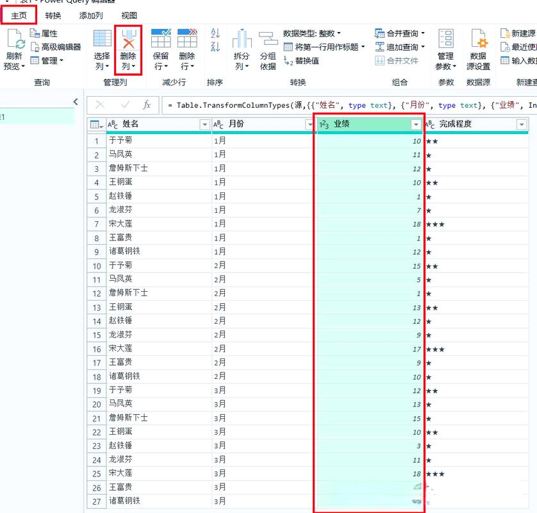
Task: Click the 2月 cell in row 10
Action: (263, 265)
